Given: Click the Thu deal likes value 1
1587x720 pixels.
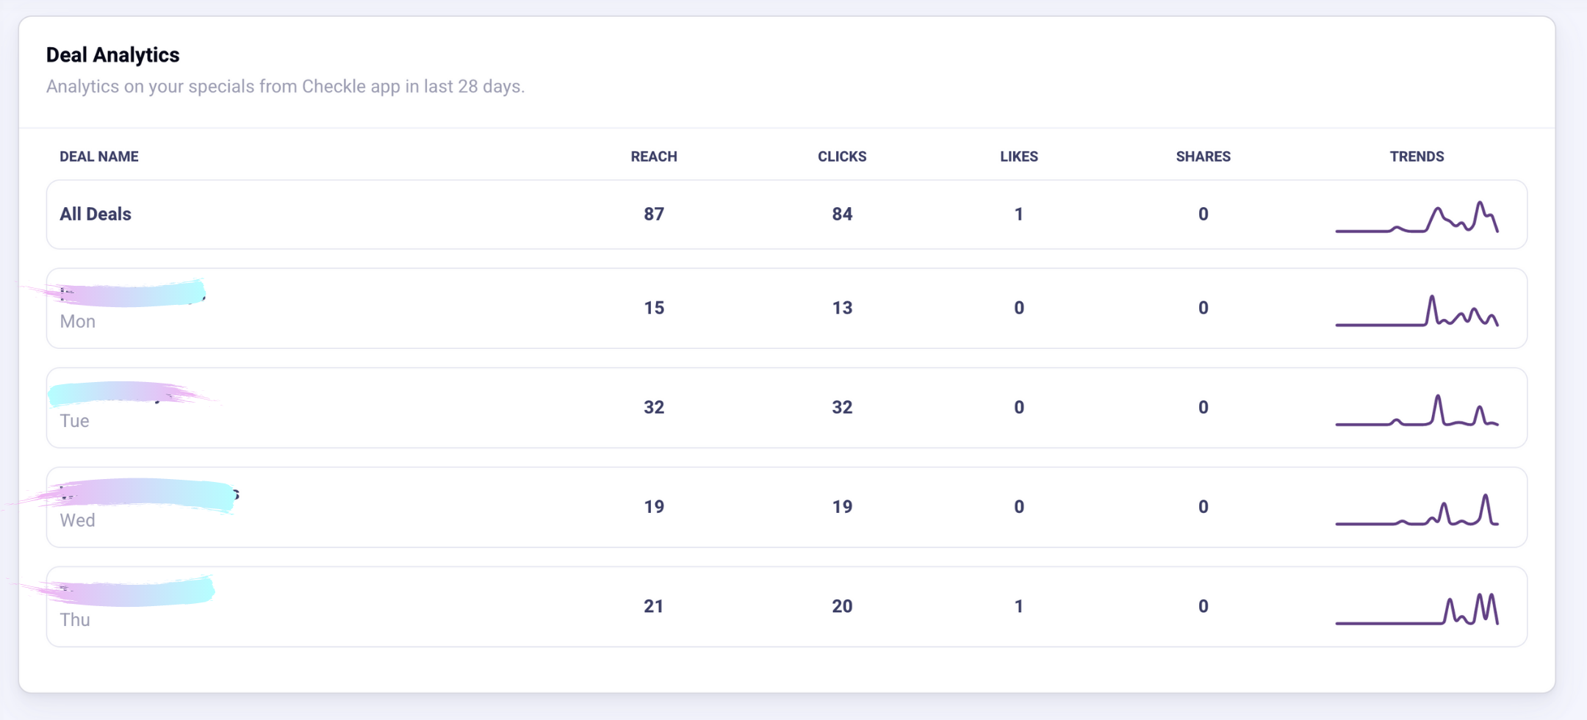Looking at the screenshot, I should [1019, 606].
